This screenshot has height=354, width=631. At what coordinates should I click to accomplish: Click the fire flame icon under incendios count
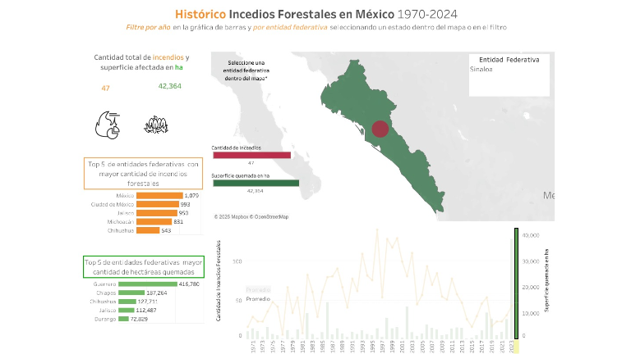(108, 125)
